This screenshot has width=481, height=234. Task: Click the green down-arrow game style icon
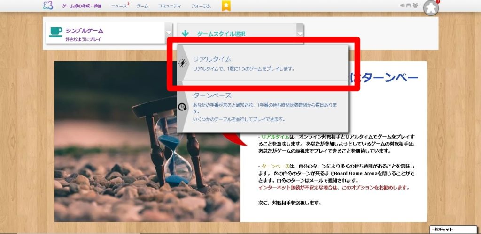pos(186,34)
